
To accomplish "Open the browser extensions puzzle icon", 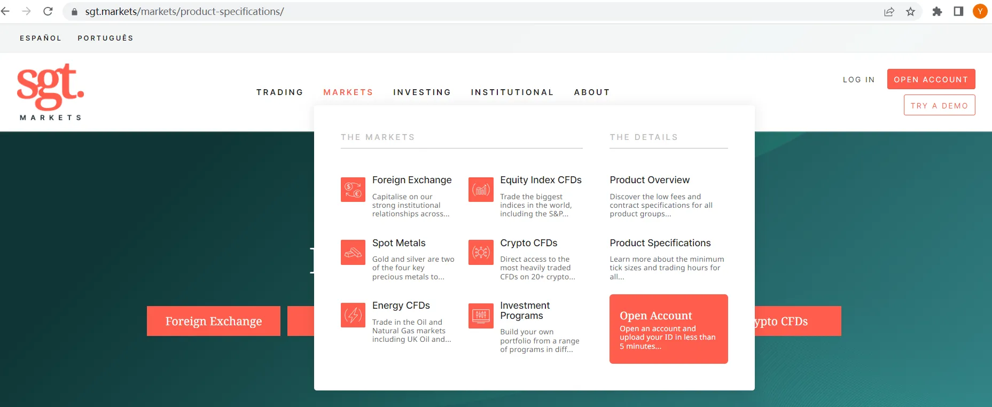I will click(937, 12).
